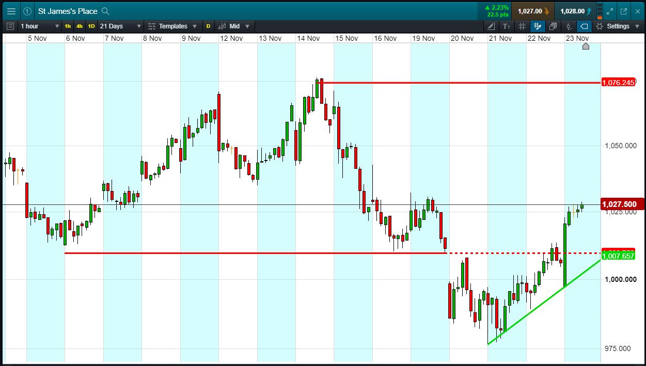646x366 pixels.
Task: Click the 14 Nov date label
Action: 308,38
